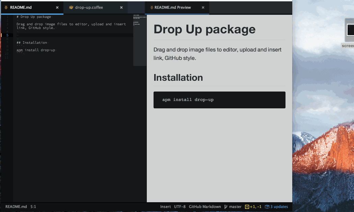The height and width of the screenshot is (212, 354).
Task: Close the README.md Preview tab
Action: click(x=203, y=7)
